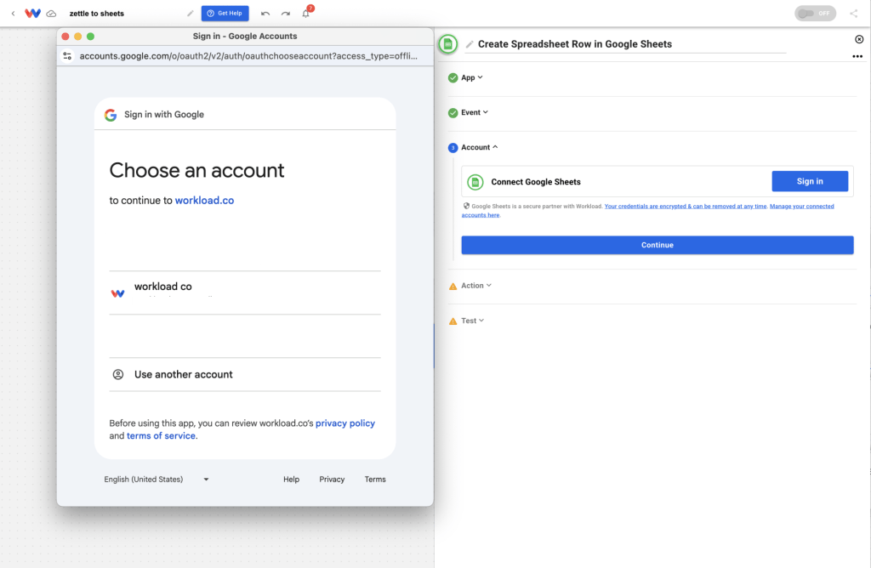Redo the last change
The image size is (871, 568).
pos(286,14)
